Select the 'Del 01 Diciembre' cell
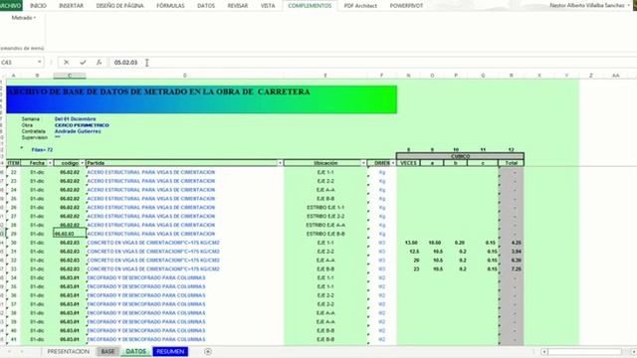Viewport: 637px width, 358px height. point(76,119)
